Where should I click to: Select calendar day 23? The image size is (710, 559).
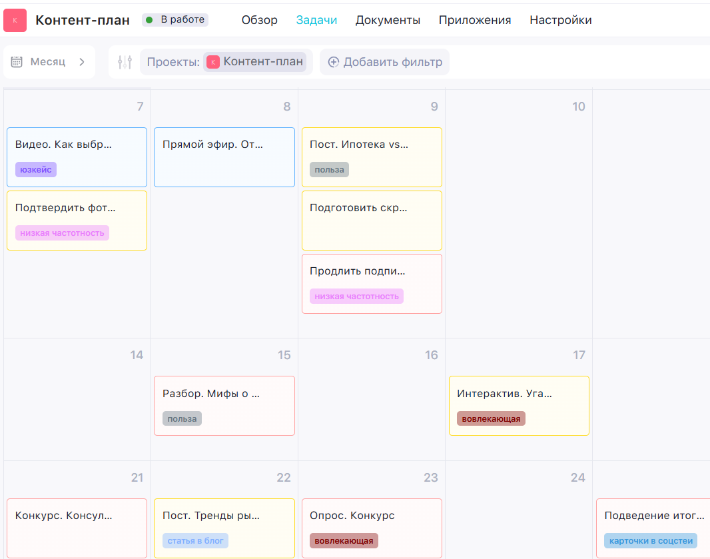(x=431, y=478)
